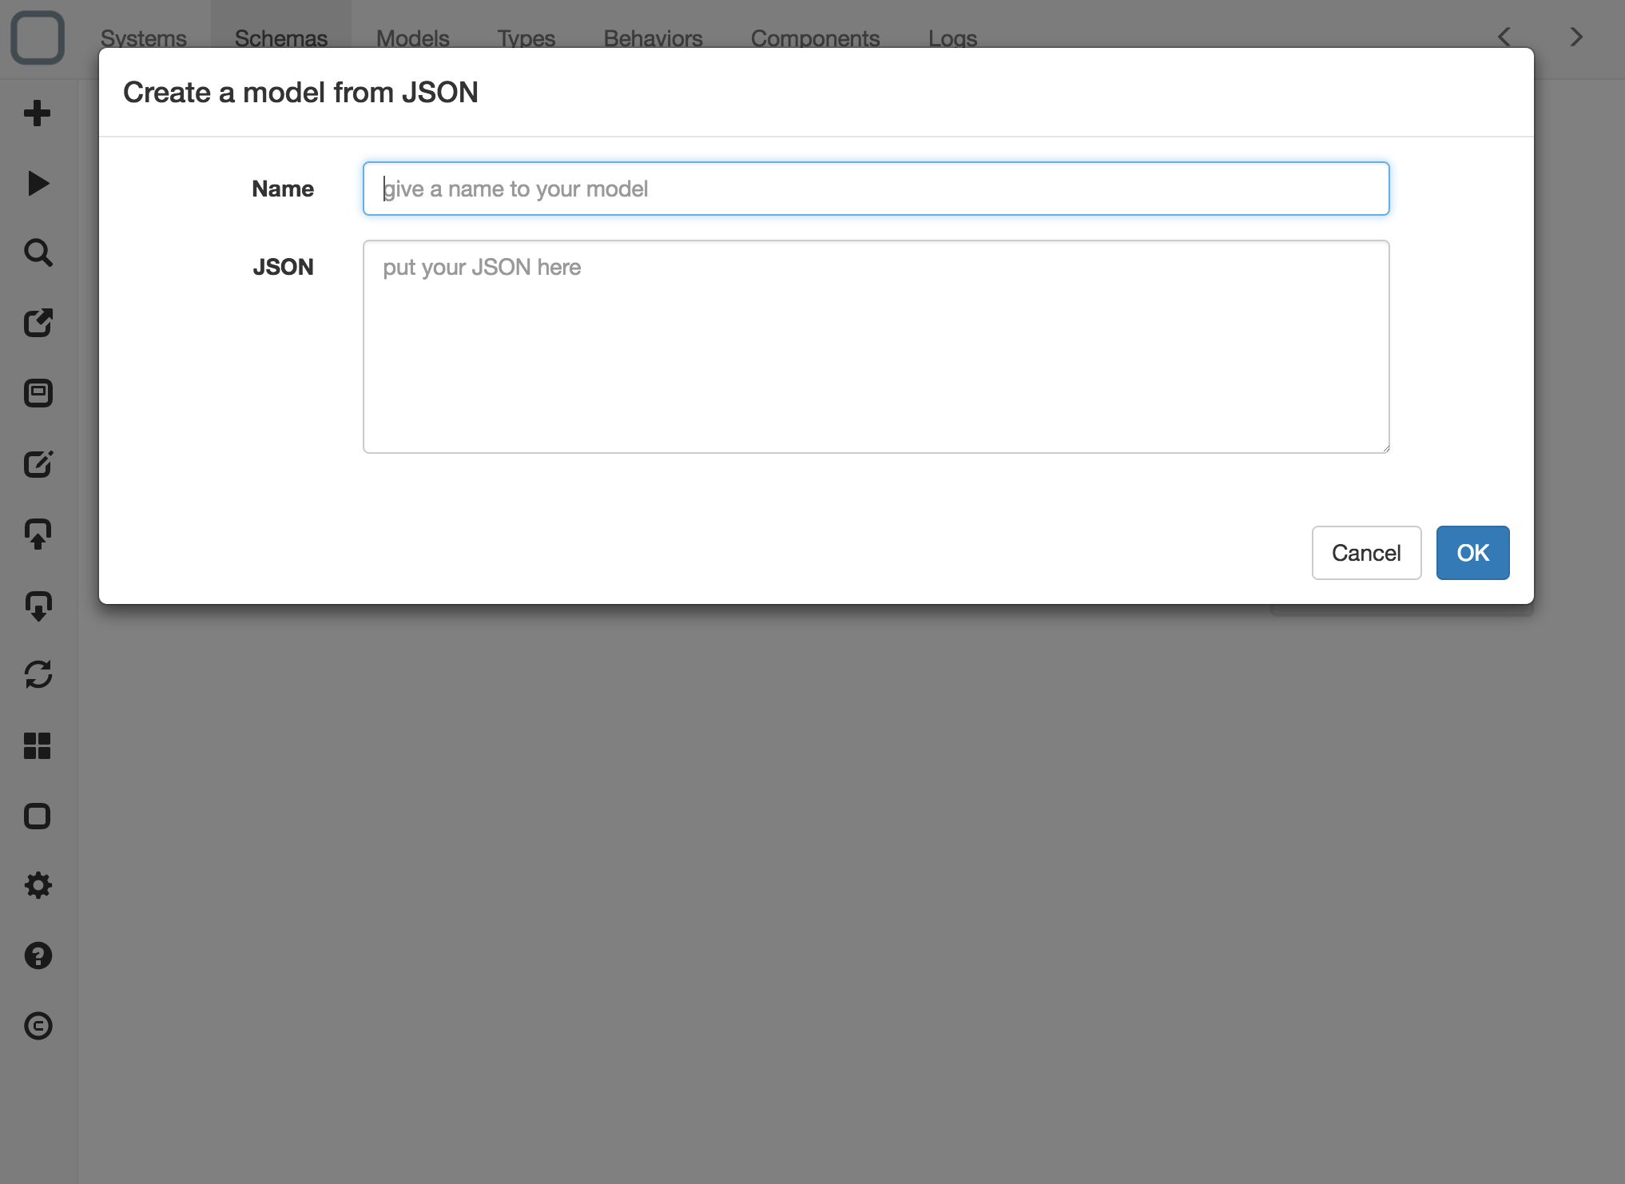Confirm with the OK button

[1472, 553]
